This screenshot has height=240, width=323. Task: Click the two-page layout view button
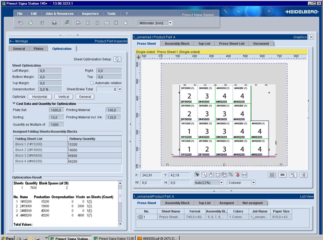[272, 175]
